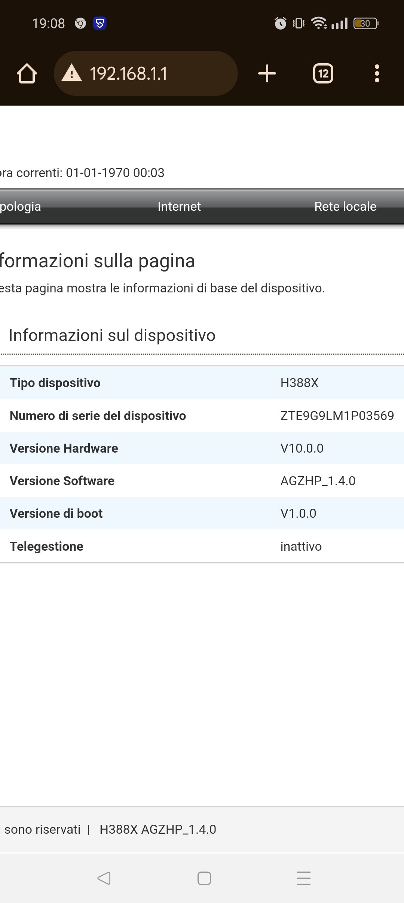Tap the Informazioni sul dispositivo section header
The image size is (404, 903).
click(112, 335)
